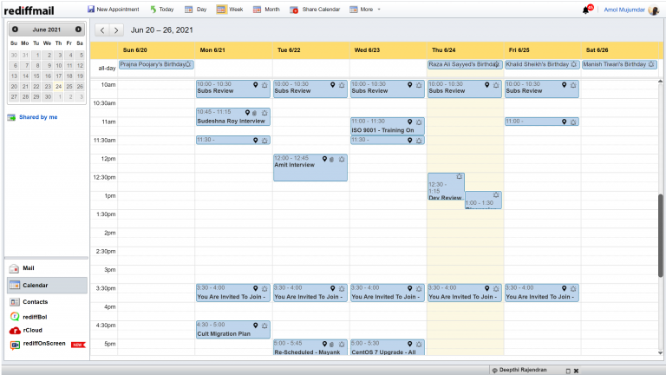666x375 pixels.
Task: Jump to Today in calendar
Action: [162, 10]
